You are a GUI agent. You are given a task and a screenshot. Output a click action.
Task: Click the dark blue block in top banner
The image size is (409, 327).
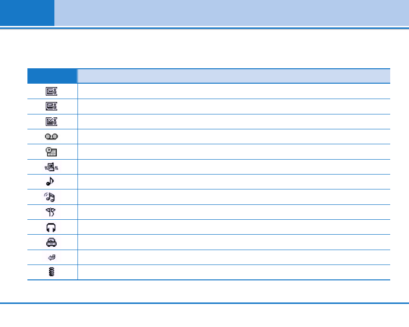click(x=27, y=13)
